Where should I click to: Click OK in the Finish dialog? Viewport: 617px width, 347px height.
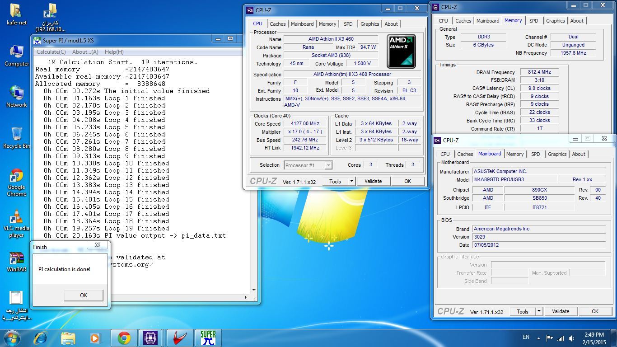84,295
